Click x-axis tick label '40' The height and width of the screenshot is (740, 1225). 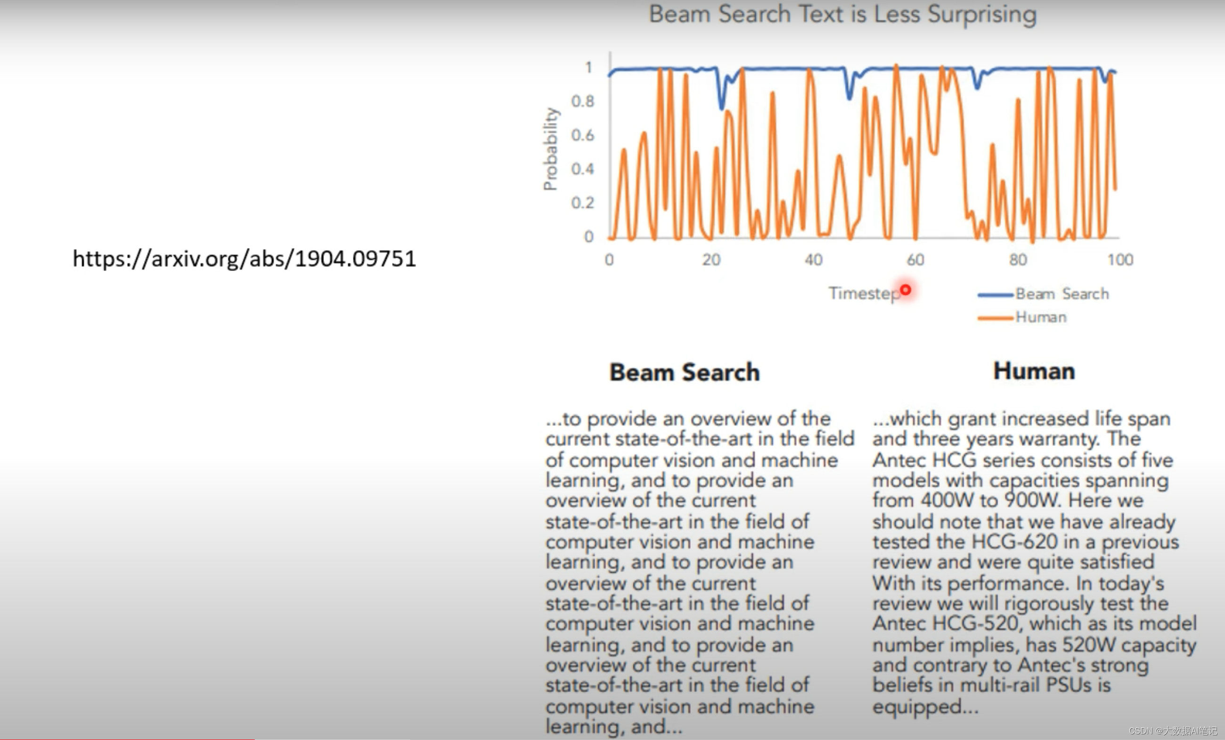point(813,260)
